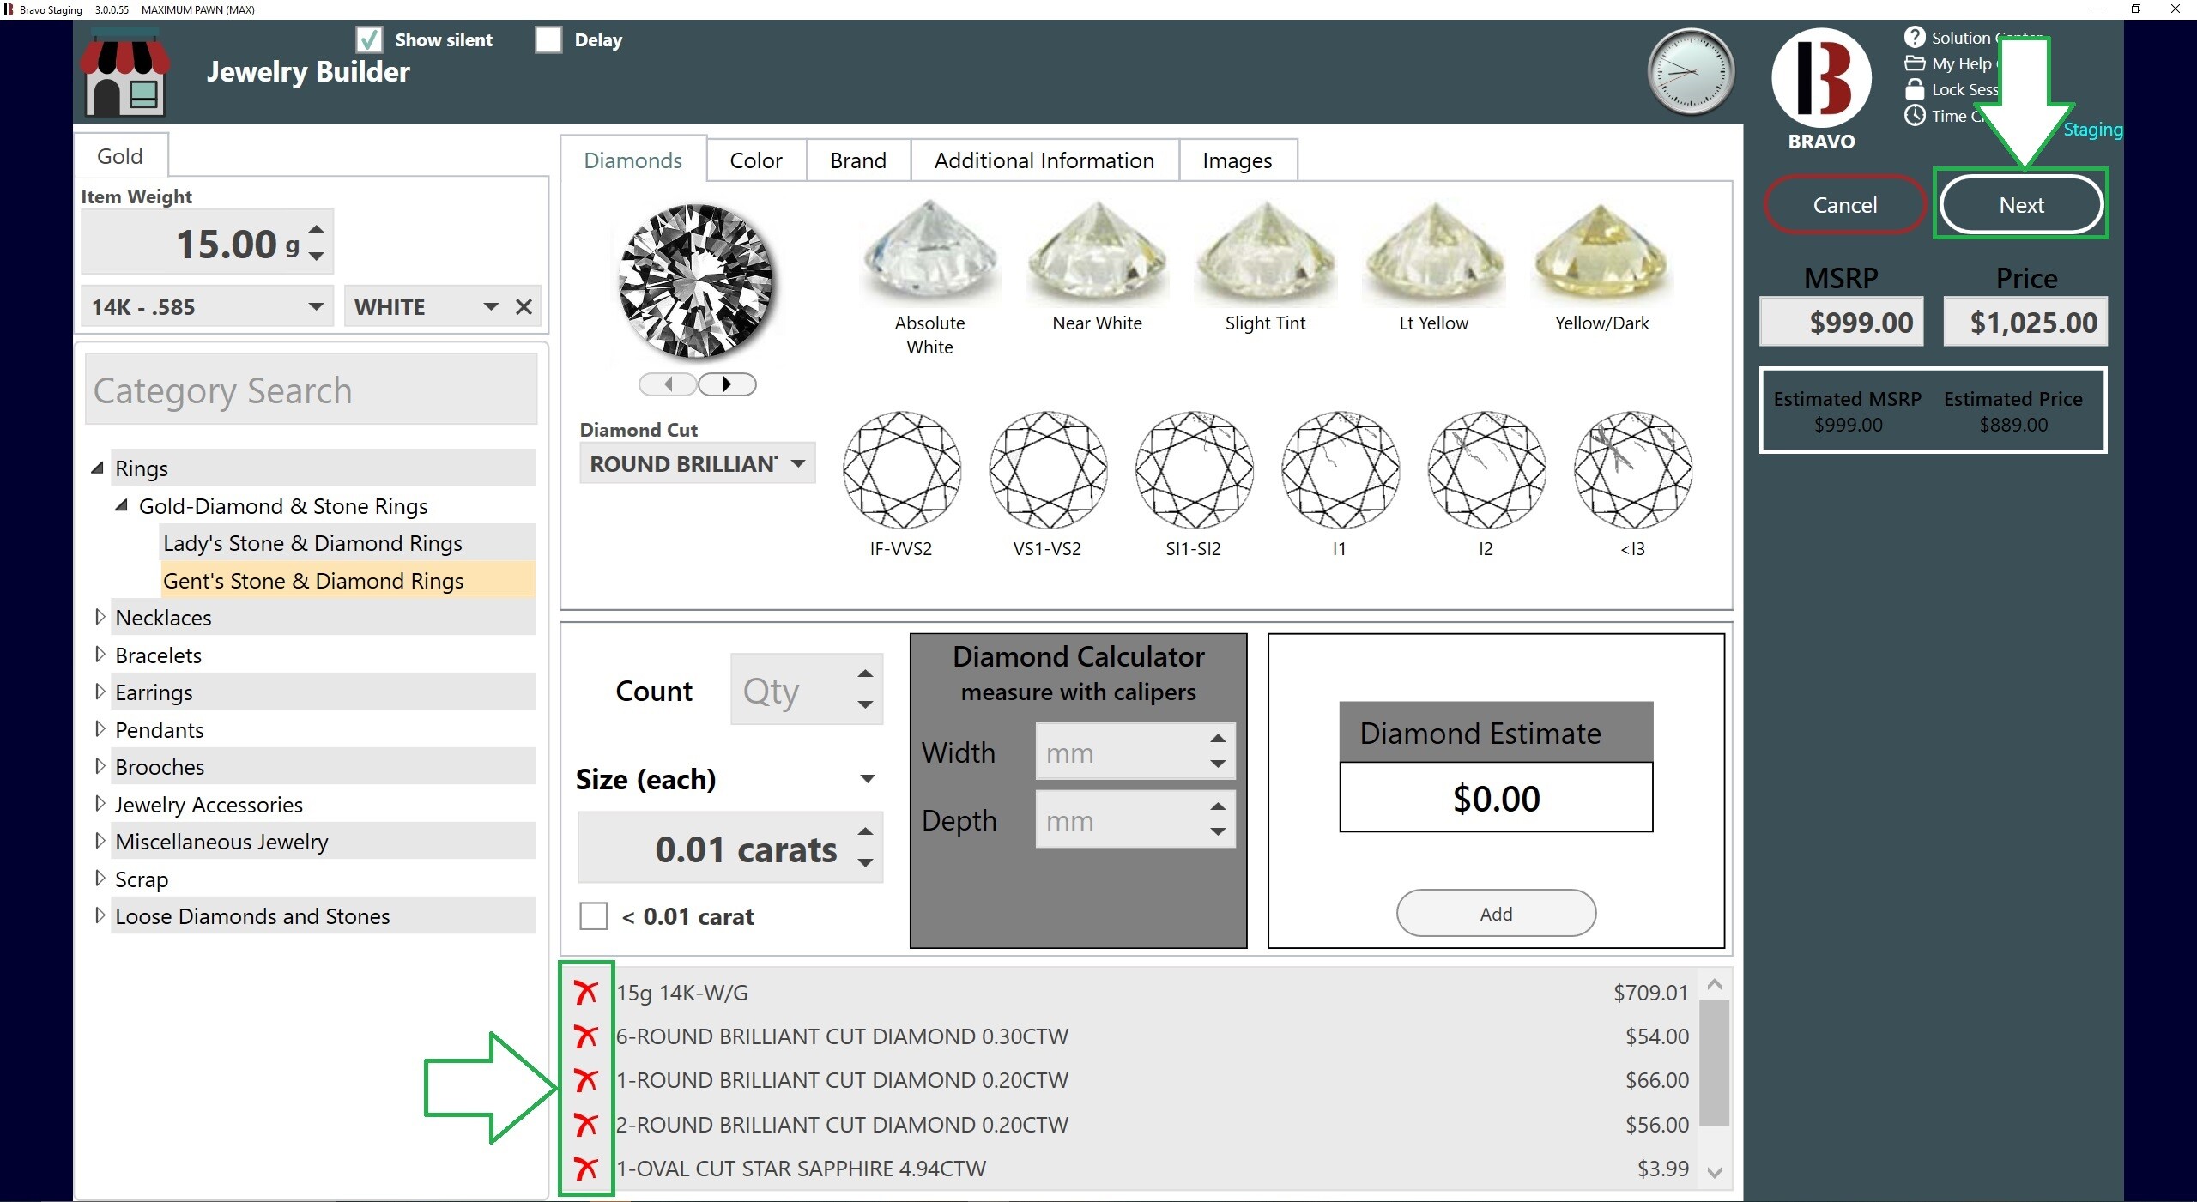Open the Additional Information tab
Screen dimensions: 2197x1202
click(1044, 160)
